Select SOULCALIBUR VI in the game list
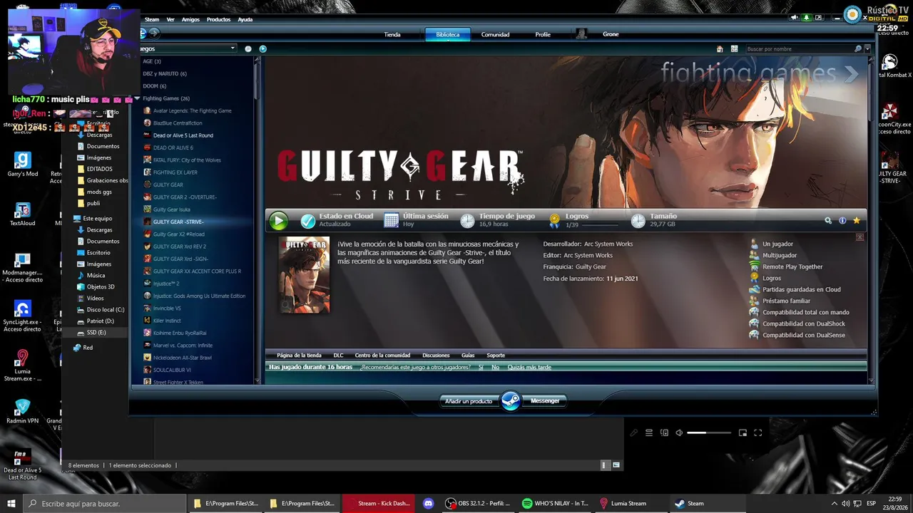 [172, 370]
